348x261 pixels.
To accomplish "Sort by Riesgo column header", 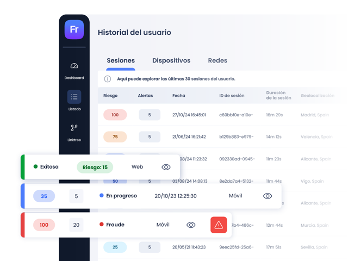I will (110, 96).
